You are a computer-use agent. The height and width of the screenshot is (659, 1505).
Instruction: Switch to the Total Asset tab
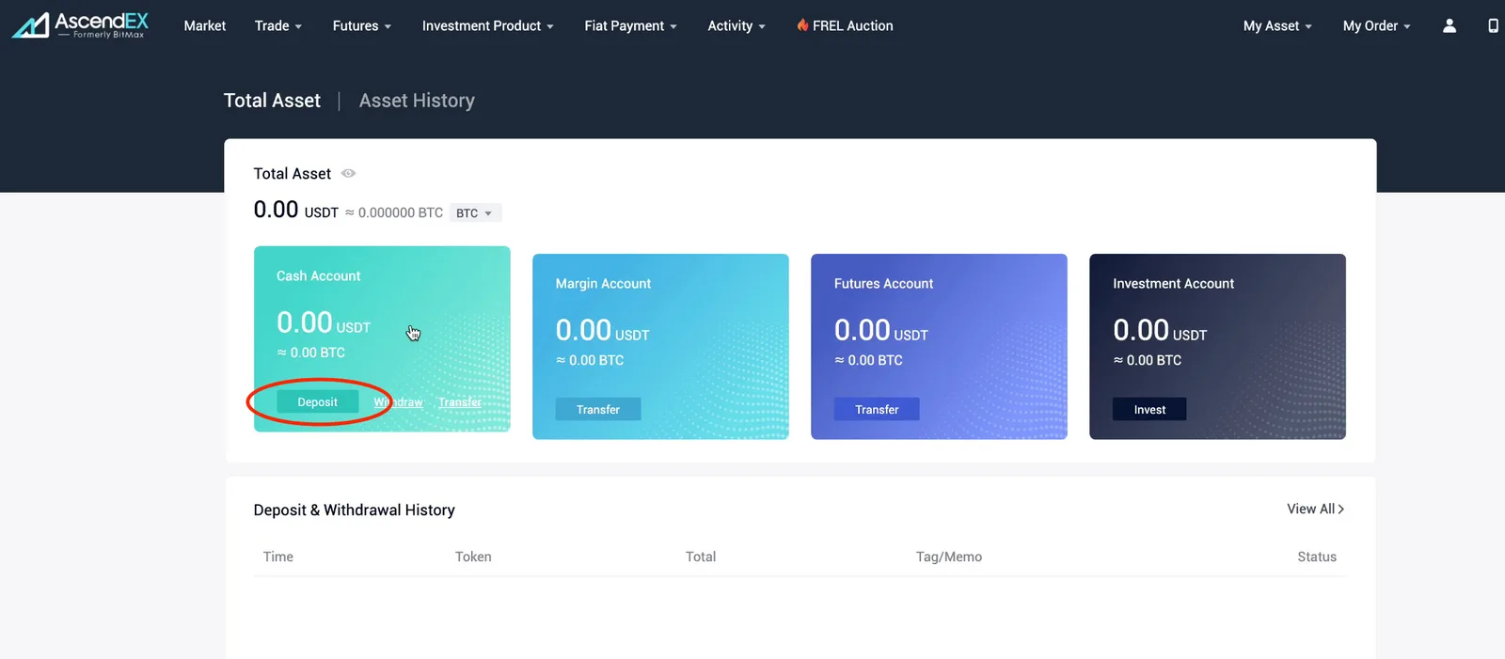[272, 101]
